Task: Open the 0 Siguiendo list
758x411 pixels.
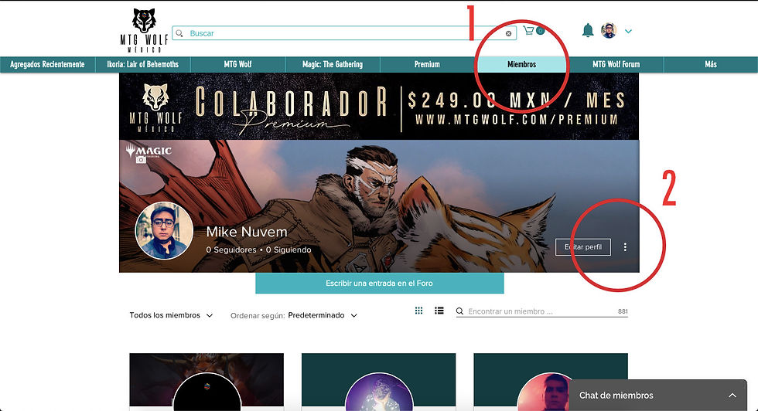Action: coord(289,250)
